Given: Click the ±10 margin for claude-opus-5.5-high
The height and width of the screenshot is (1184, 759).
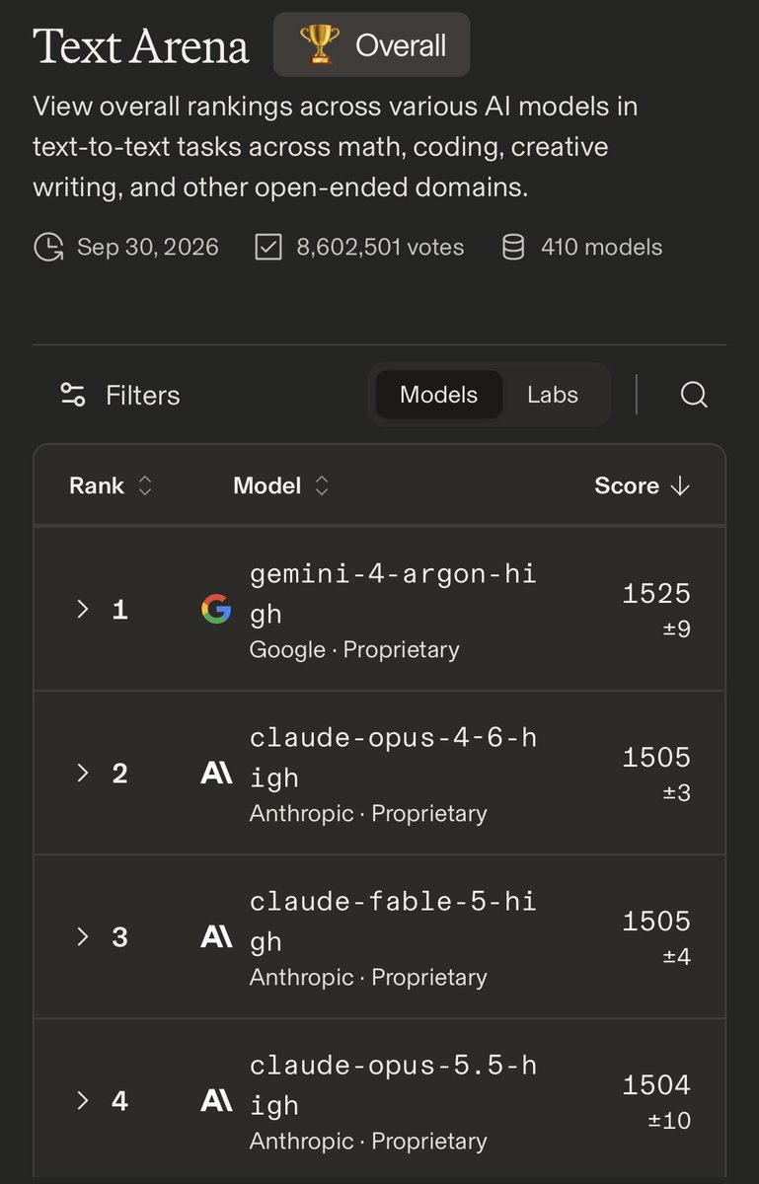Looking at the screenshot, I should tap(669, 1121).
